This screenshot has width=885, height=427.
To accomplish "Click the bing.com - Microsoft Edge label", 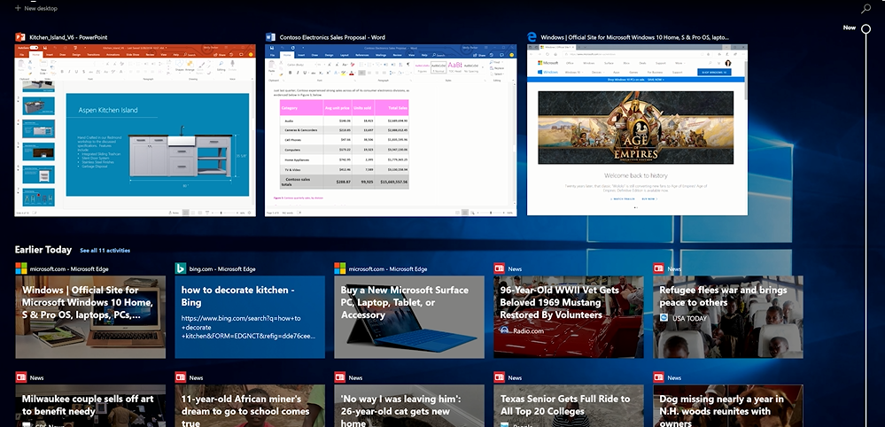I will pyautogui.click(x=222, y=269).
